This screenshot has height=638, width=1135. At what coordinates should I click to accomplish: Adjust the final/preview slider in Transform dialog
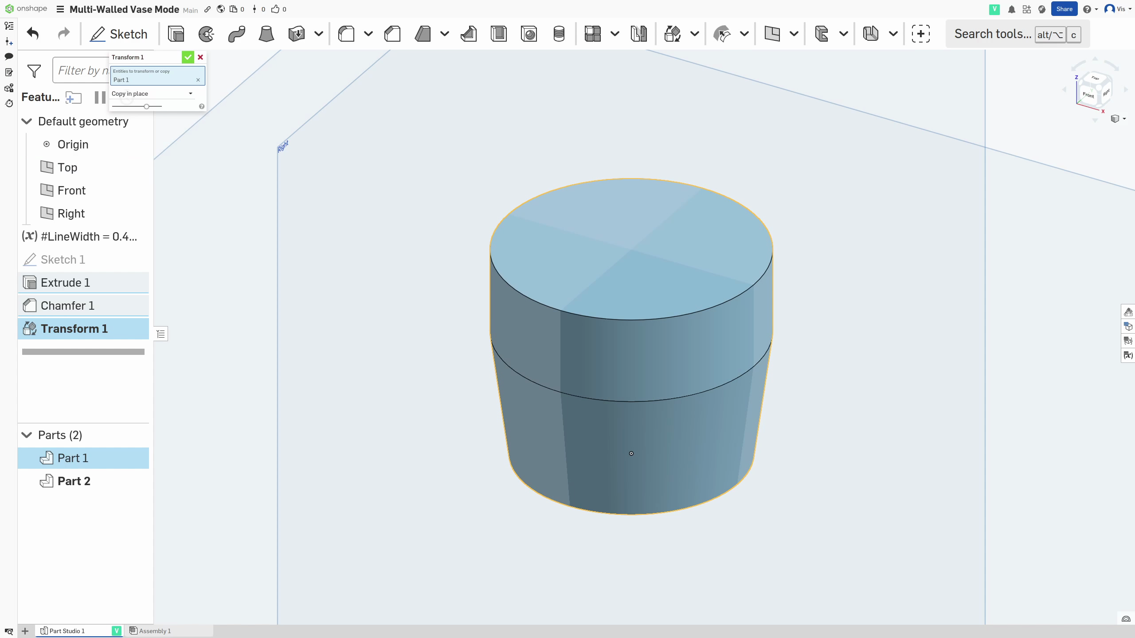pyautogui.click(x=146, y=106)
